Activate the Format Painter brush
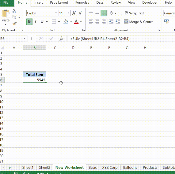The height and width of the screenshot is (174, 175). (x=14, y=24)
